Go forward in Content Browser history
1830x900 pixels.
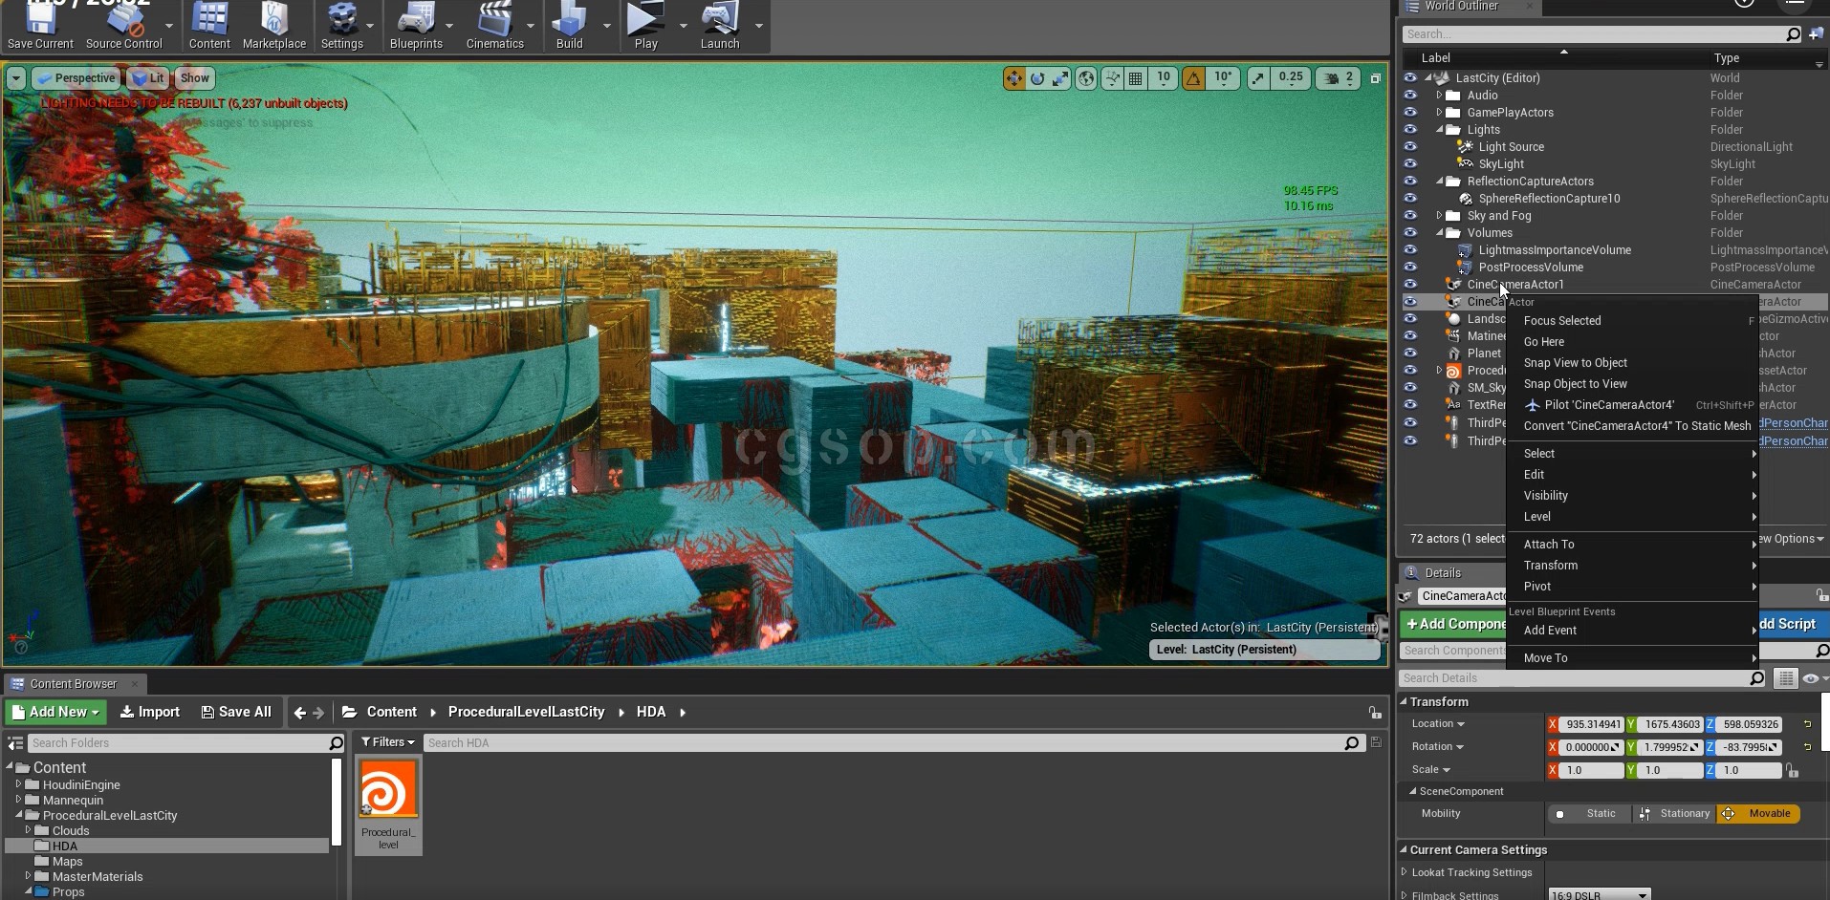pyautogui.click(x=318, y=712)
